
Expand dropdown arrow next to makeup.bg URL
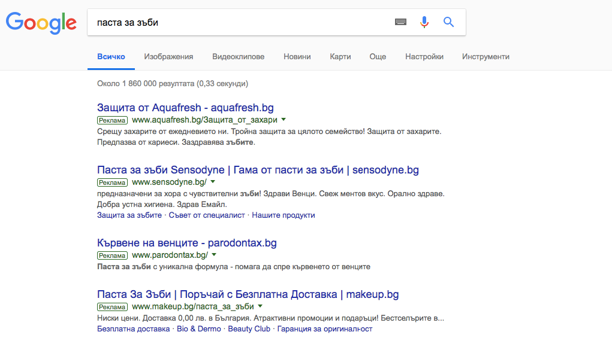[260, 306]
